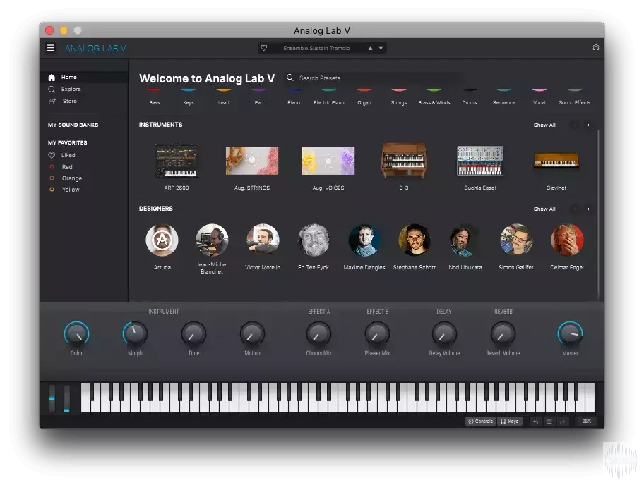Select the Aug. VOICES instrument
Image resolution: width=644 pixels, height=485 pixels.
tap(328, 166)
